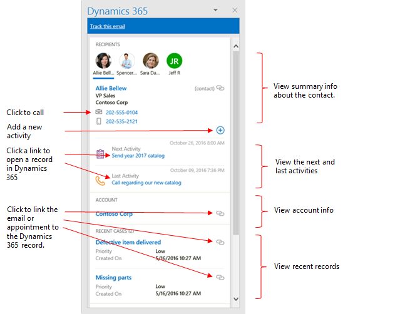Select Jeff R green JR avatar

(174, 61)
